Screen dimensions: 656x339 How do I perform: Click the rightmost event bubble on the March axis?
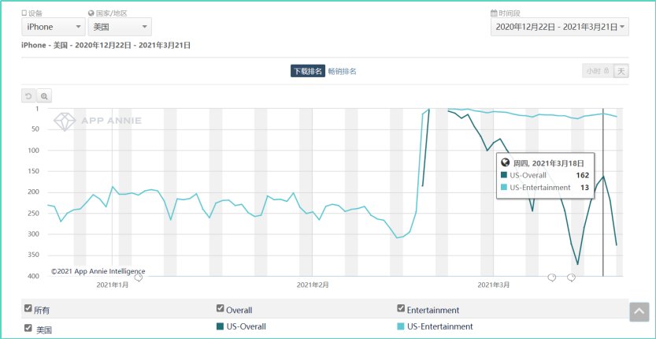point(571,278)
